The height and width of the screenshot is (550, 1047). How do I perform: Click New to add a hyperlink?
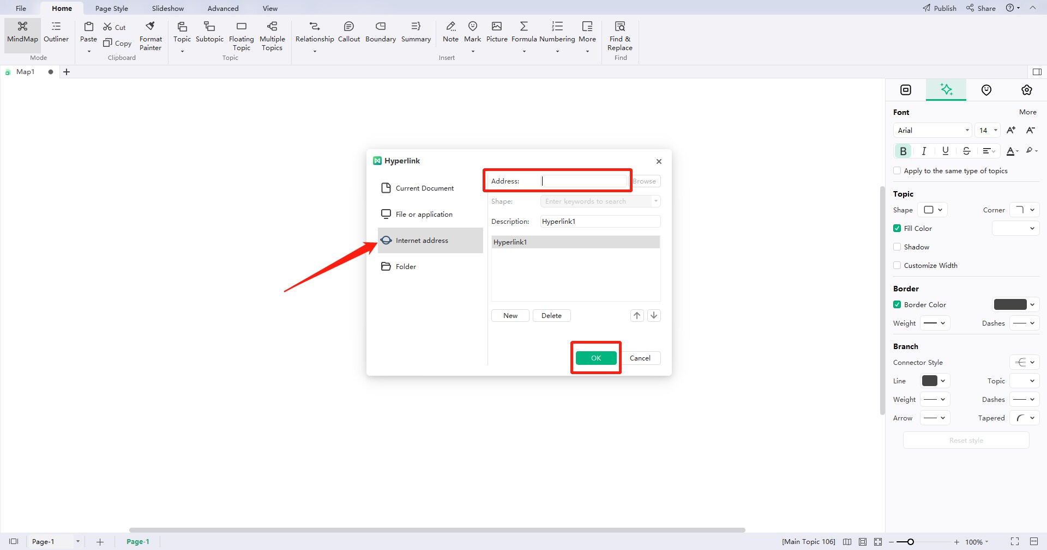510,315
